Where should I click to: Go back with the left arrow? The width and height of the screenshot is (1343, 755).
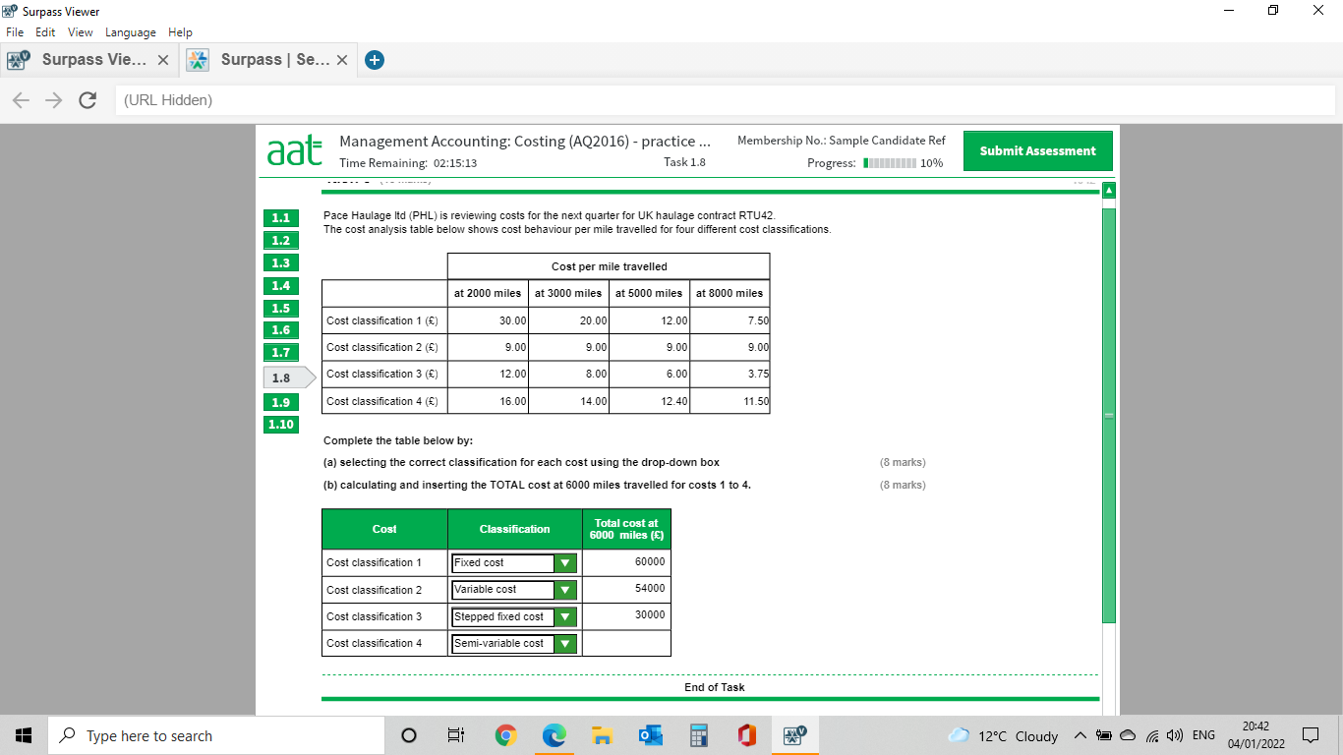point(22,100)
